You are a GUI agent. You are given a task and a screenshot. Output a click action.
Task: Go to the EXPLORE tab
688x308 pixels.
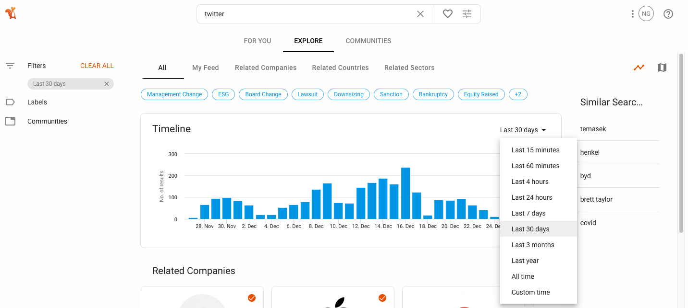pyautogui.click(x=308, y=41)
